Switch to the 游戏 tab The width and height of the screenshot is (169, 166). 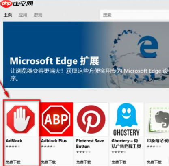pyautogui.click(x=38, y=15)
